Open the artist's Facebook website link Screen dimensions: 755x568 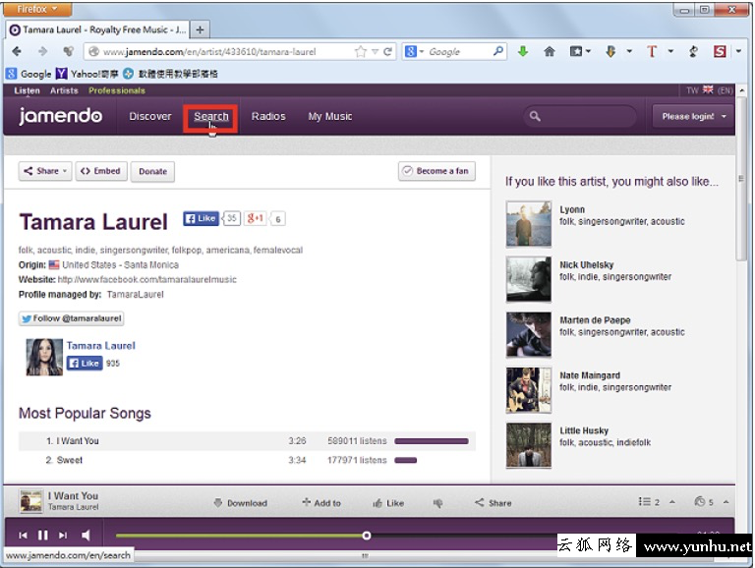146,280
